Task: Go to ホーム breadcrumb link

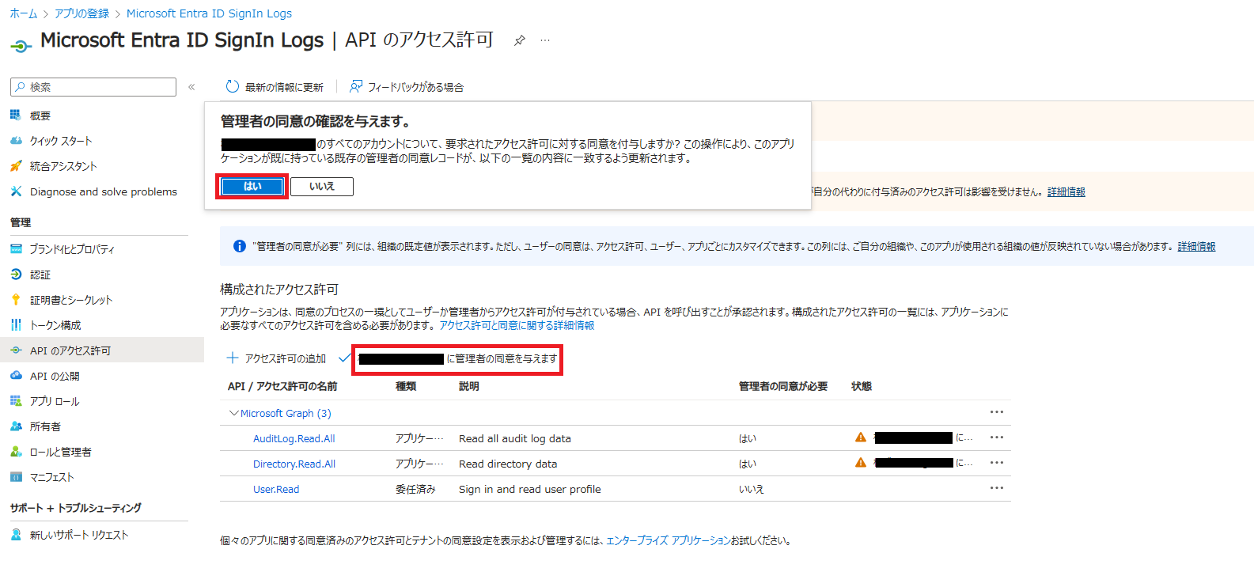Action: point(23,13)
